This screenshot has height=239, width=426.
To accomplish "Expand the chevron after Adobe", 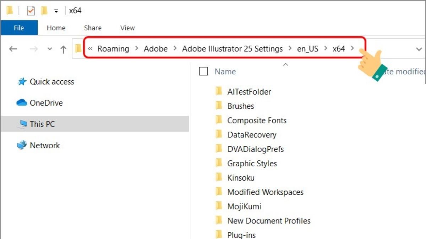I will pos(175,49).
